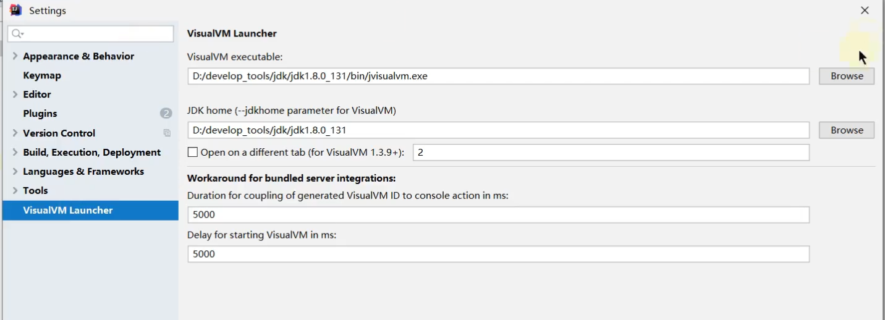This screenshot has width=885, height=320.
Task: Select VisualVM Launcher settings entry
Action: coord(68,210)
